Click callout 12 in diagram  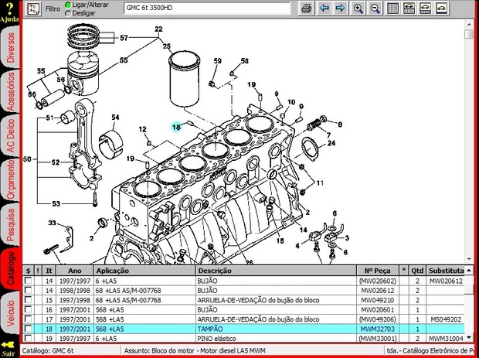(x=143, y=130)
